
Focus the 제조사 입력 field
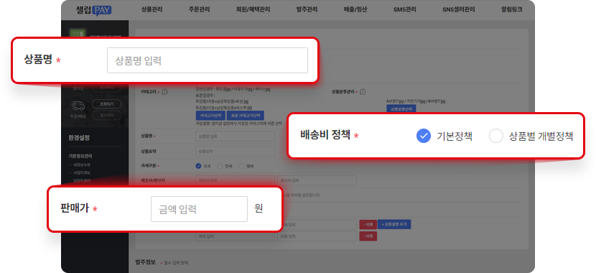(235, 180)
